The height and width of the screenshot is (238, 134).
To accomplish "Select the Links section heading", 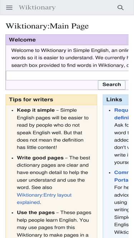I will pos(114,100).
